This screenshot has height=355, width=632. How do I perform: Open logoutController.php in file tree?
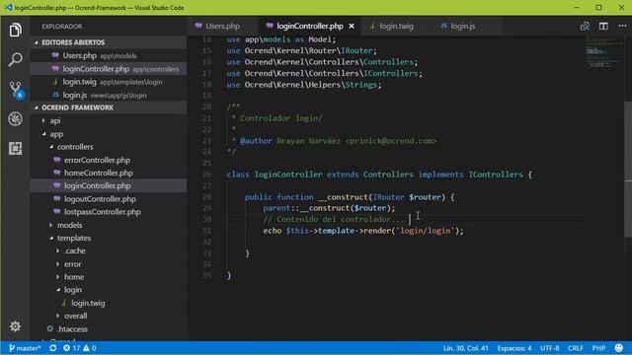pos(109,199)
